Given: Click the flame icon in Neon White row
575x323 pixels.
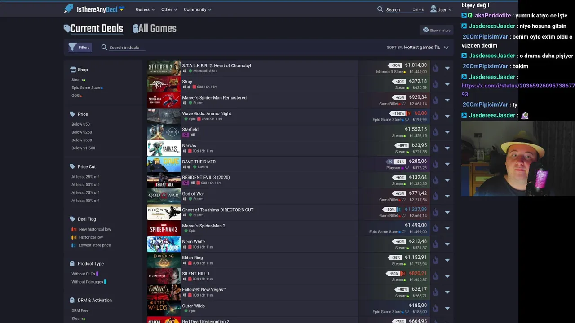Looking at the screenshot, I should (x=435, y=244).
